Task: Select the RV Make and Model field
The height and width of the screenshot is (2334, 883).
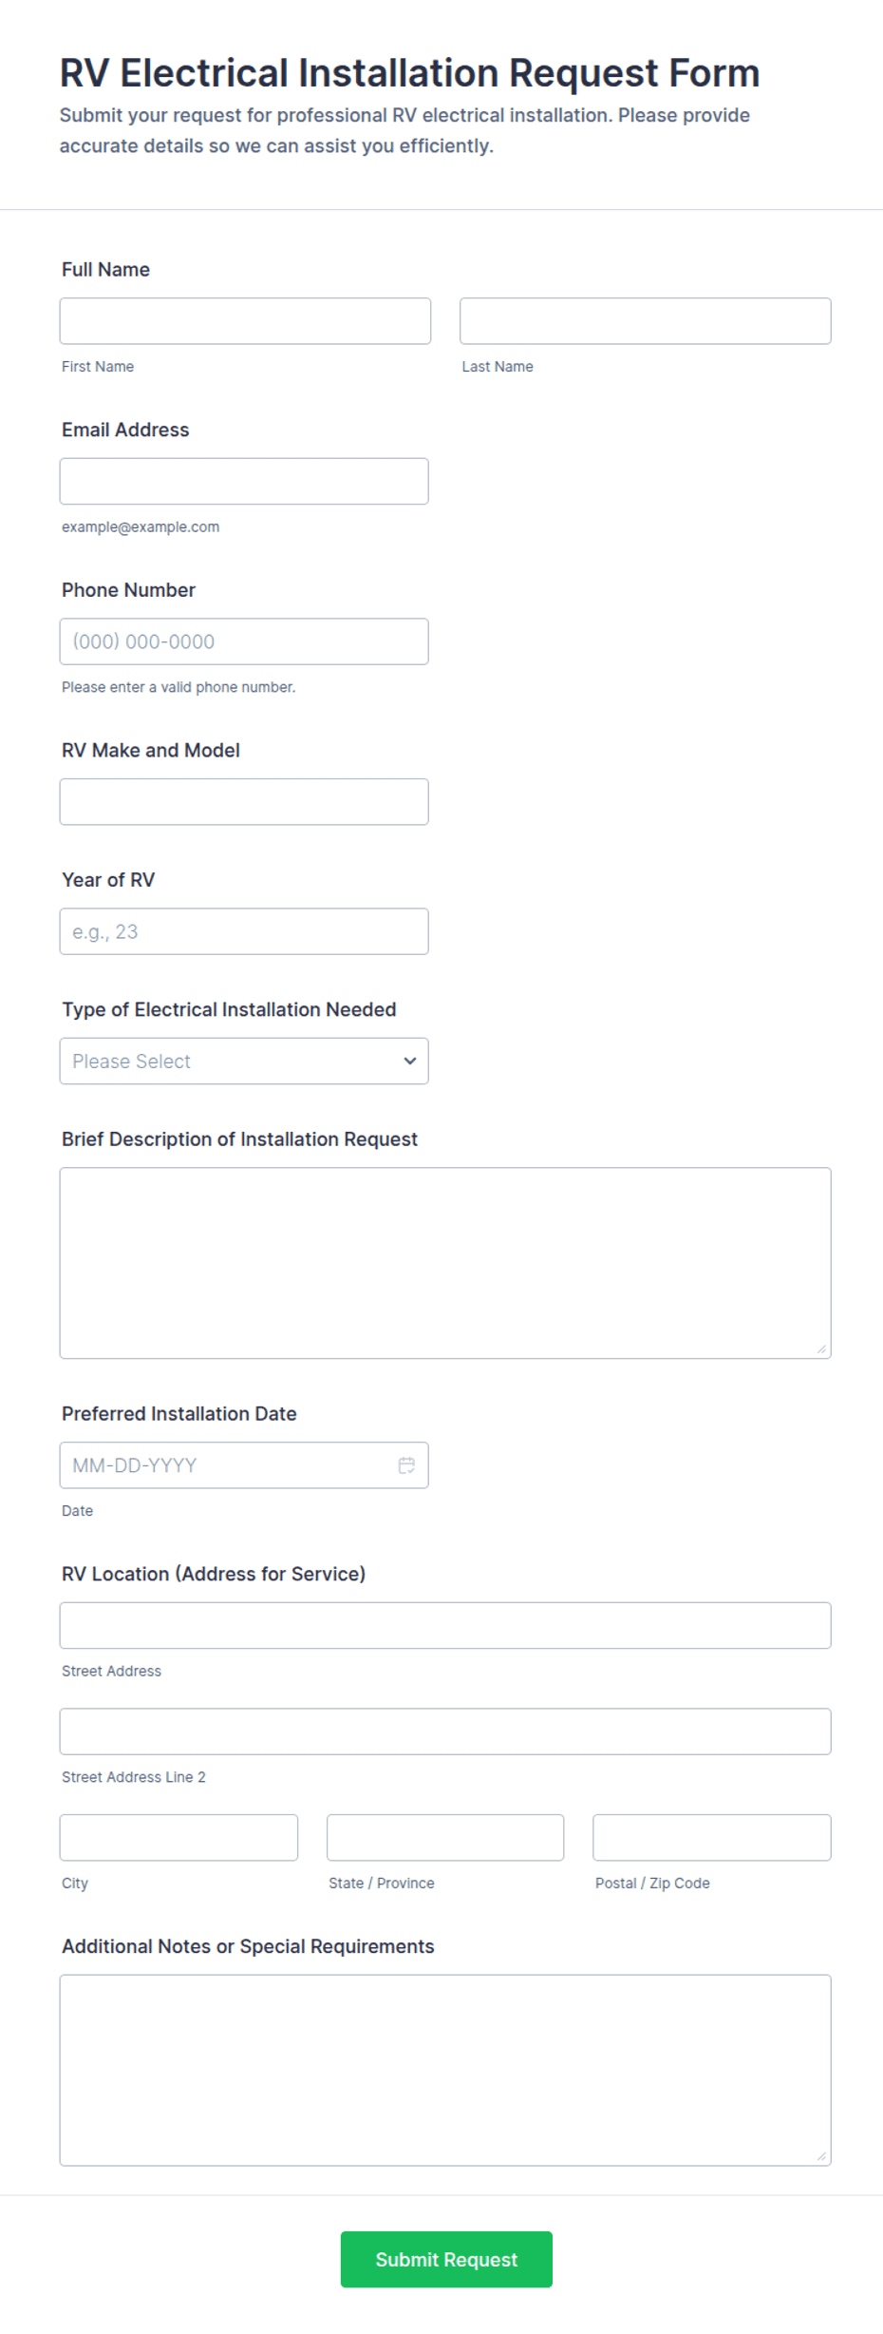Action: pos(244,802)
